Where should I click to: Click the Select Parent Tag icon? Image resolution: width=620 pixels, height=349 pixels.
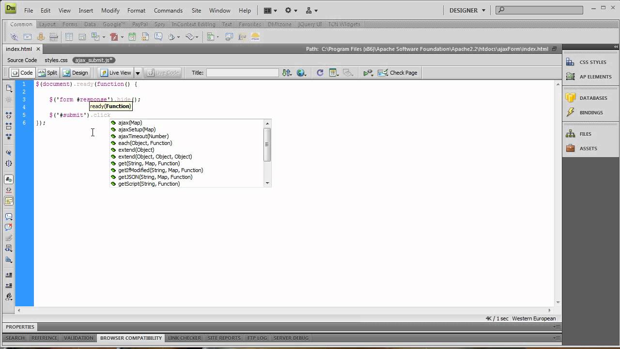9,152
